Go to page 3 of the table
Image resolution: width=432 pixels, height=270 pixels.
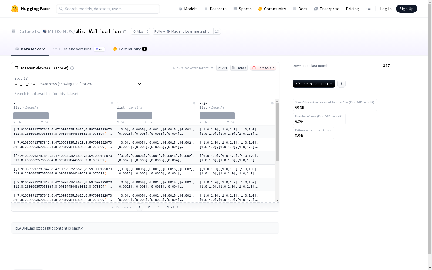click(158, 207)
